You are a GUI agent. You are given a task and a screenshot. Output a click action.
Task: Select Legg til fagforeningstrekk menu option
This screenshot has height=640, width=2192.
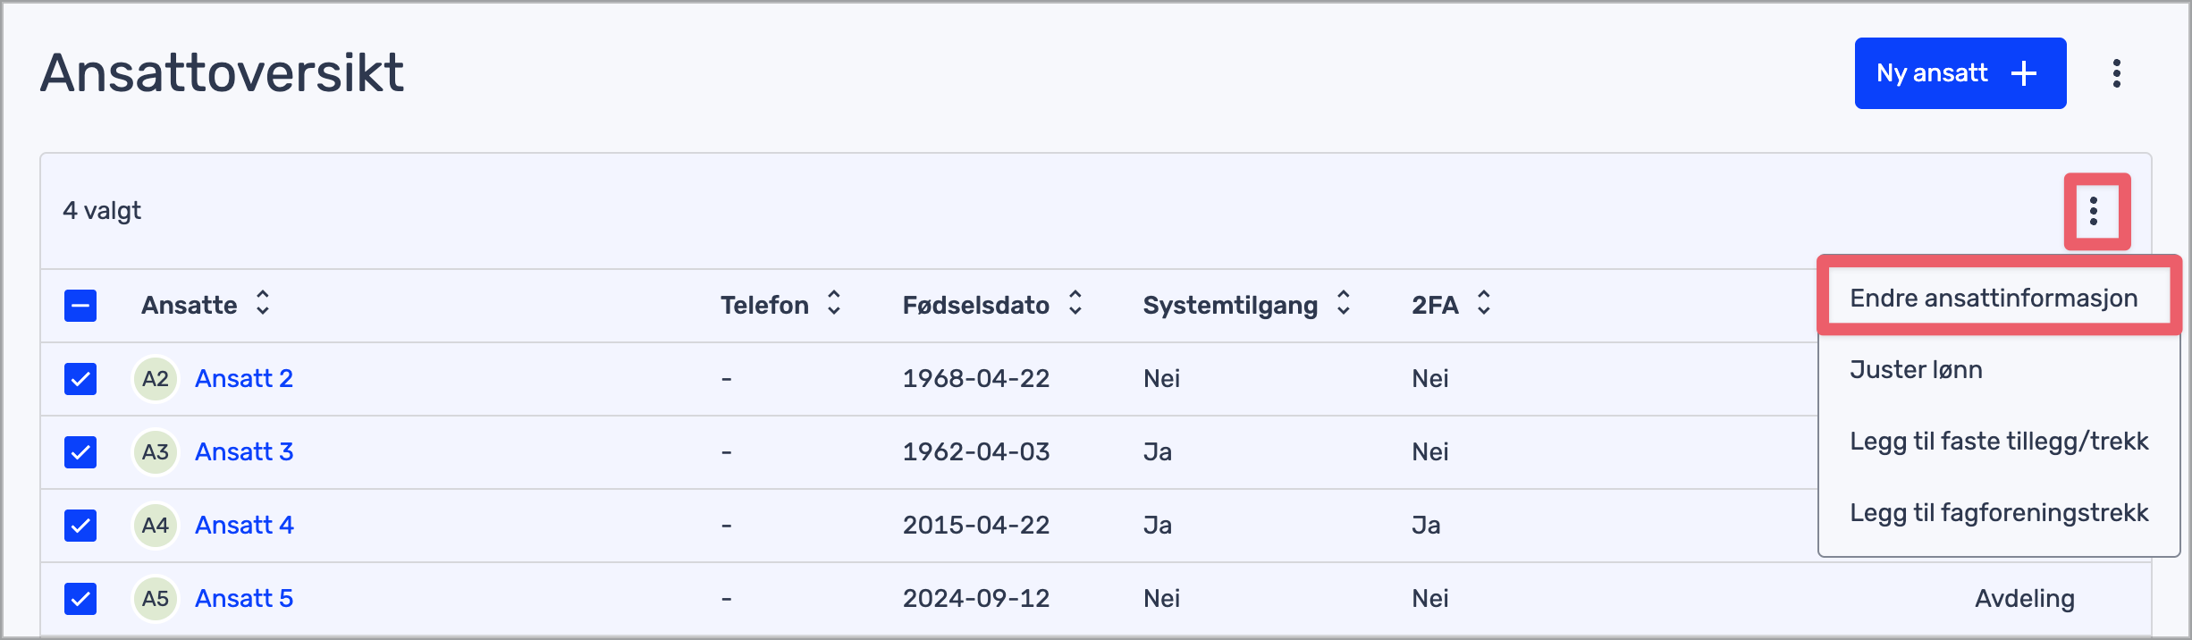[1999, 512]
